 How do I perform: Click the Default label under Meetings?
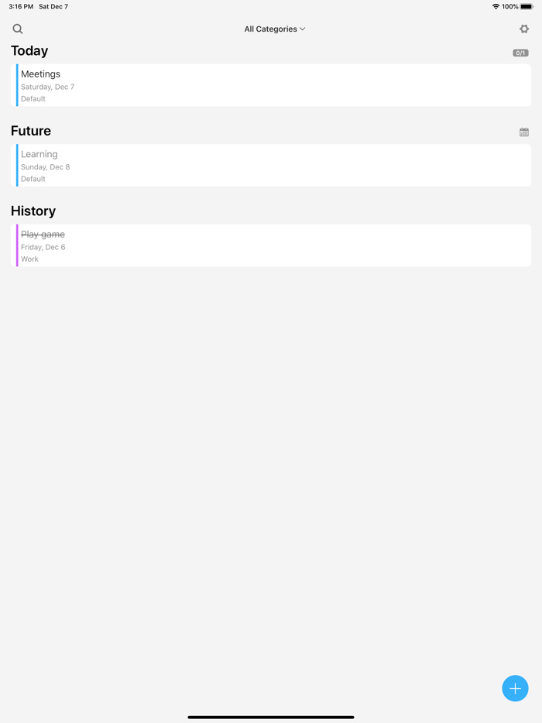point(33,99)
